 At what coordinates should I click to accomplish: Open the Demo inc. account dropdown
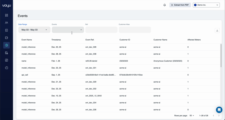pyautogui.click(x=206, y=5)
